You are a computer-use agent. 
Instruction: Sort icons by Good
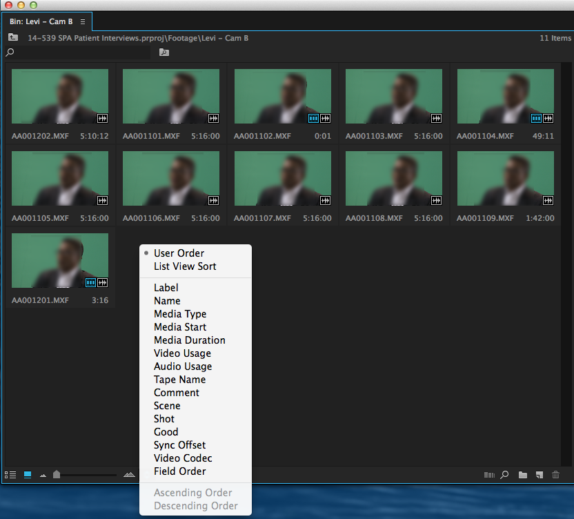(195, 432)
